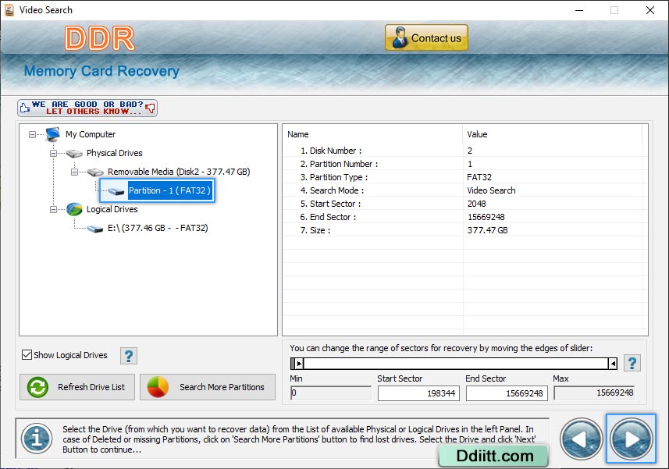Click the End Sector input field
Image resolution: width=669 pixels, height=469 pixels.
pyautogui.click(x=507, y=393)
